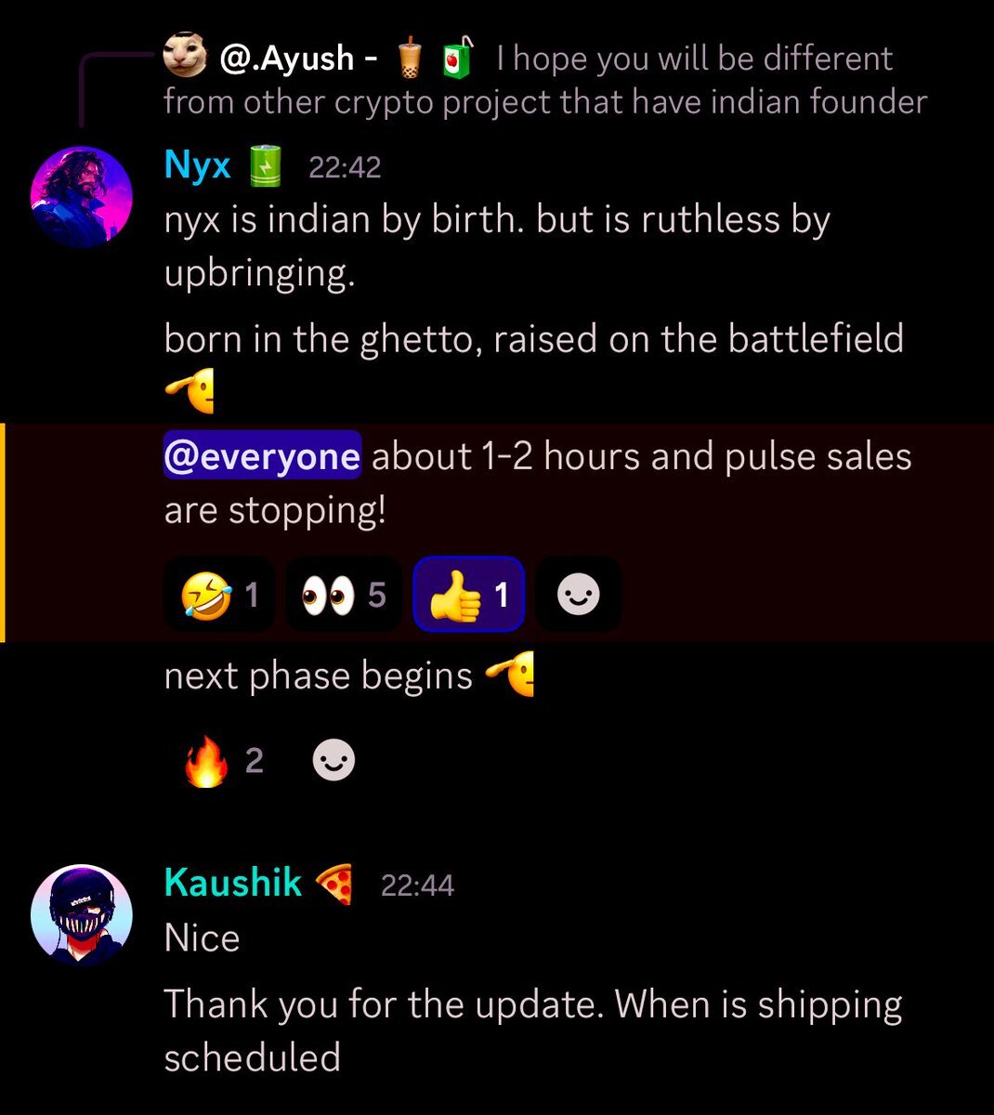Click the Nyx username
Screen dimensions: 994x1115
[197, 165]
